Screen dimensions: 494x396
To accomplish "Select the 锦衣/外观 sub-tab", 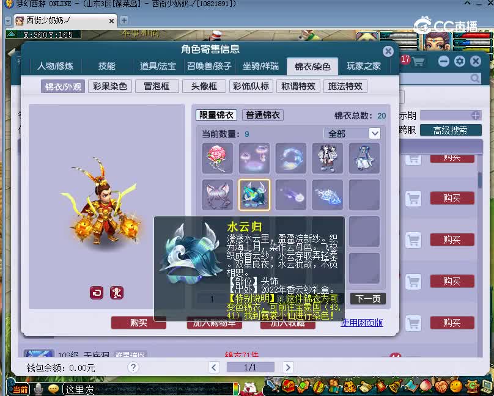I will pos(63,86).
